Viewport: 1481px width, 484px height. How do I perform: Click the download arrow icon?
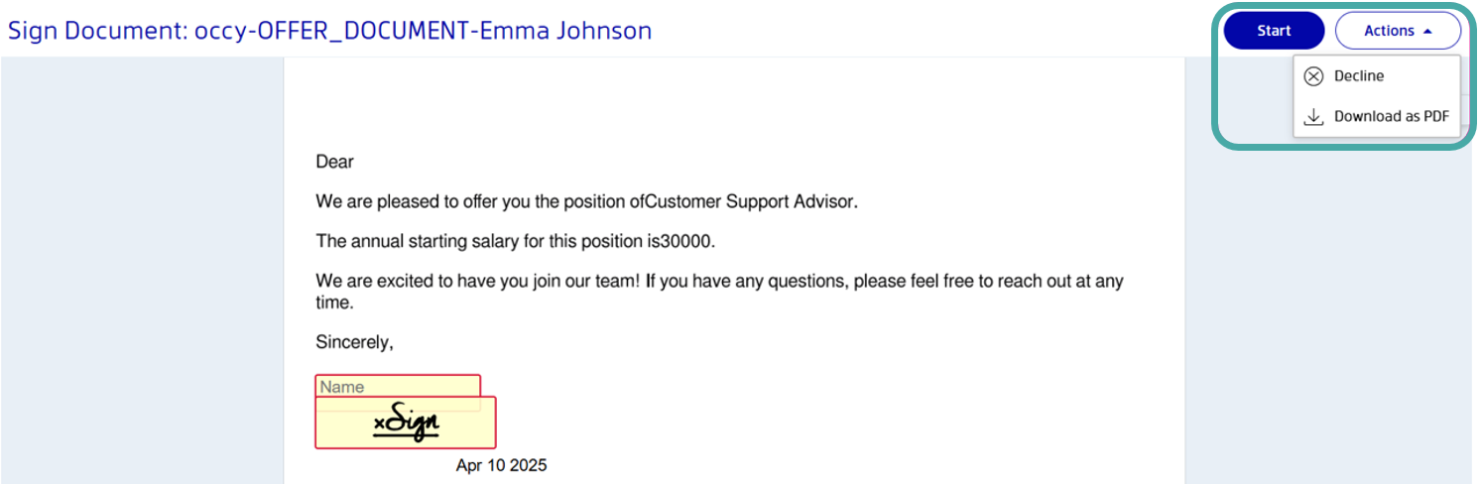[1313, 117]
